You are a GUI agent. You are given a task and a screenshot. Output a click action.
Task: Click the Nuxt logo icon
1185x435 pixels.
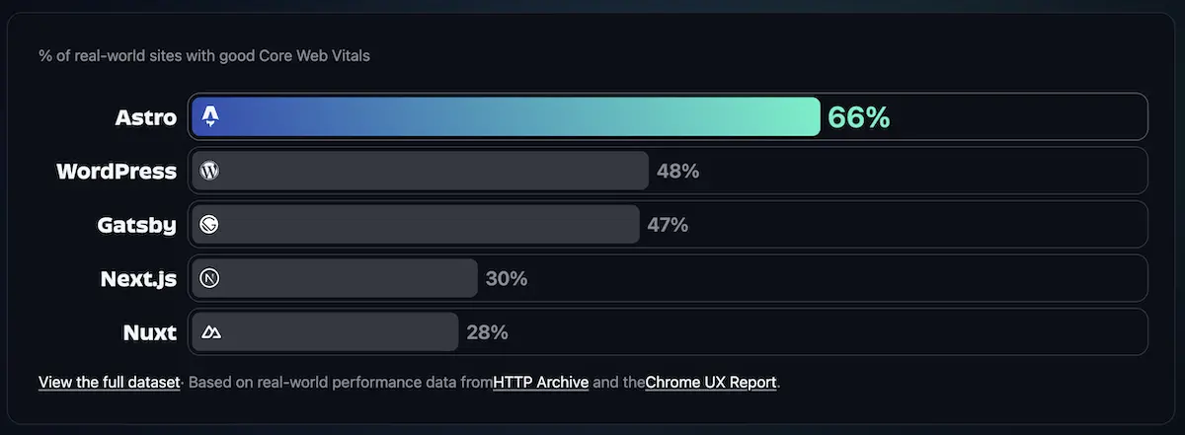coord(210,332)
